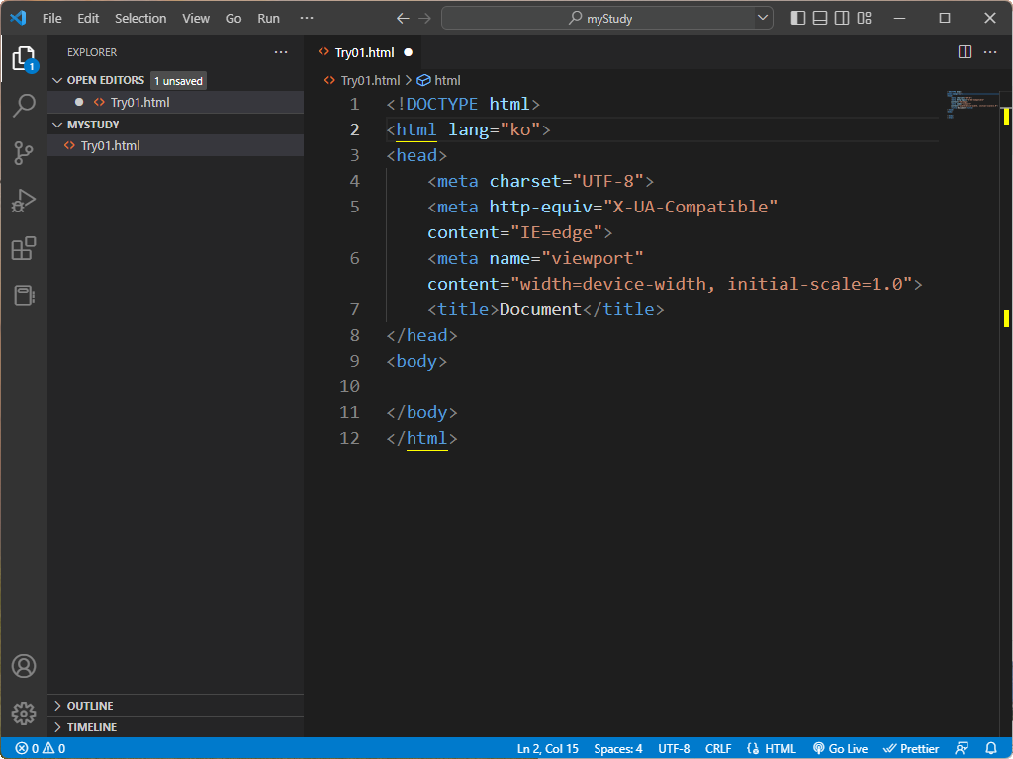Open notifications bell icon

(991, 749)
